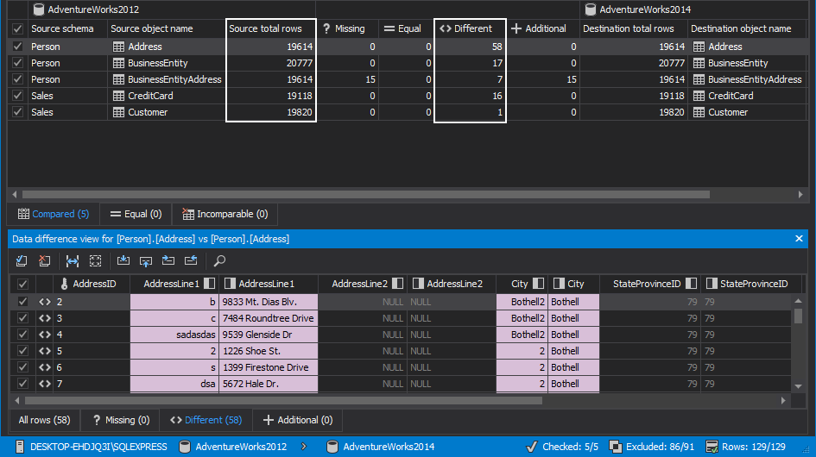Viewport: 816px width, 457px height.
Task: Click the check all rows toolbar icon
Action: [x=22, y=260]
